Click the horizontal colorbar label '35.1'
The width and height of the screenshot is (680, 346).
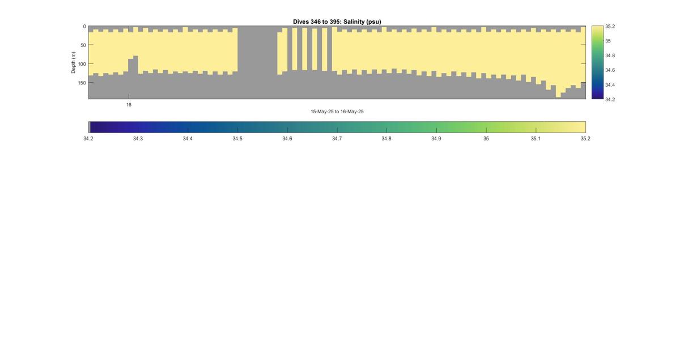535,139
